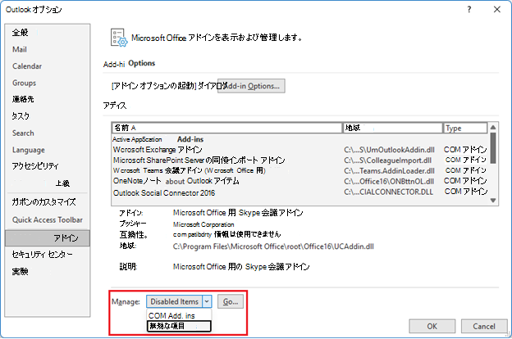Click the ONBttnOL.dll location cell

click(389, 181)
